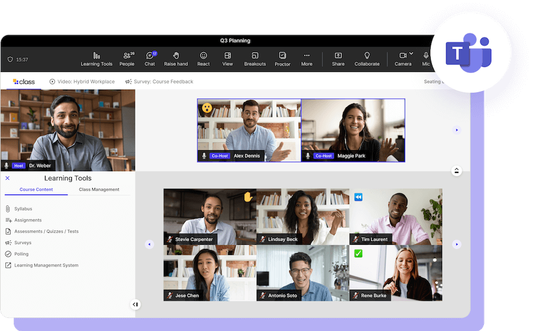Click the Raise hand icon
539x331 pixels.
(176, 59)
